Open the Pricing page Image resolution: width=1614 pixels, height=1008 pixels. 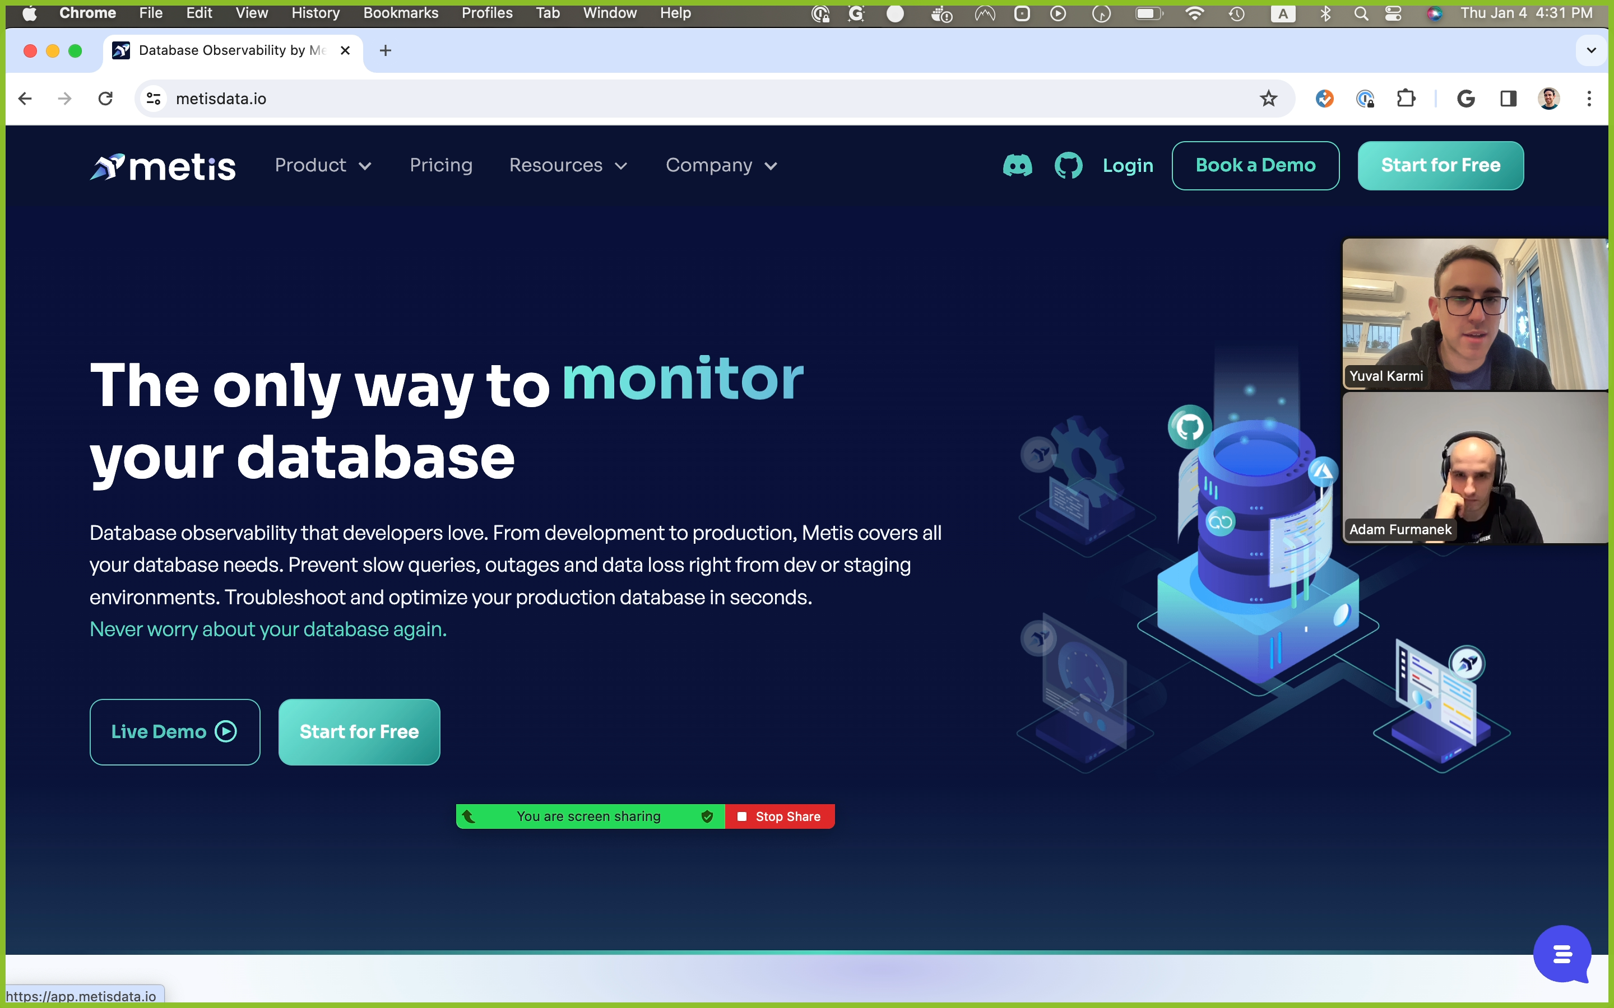(x=441, y=165)
